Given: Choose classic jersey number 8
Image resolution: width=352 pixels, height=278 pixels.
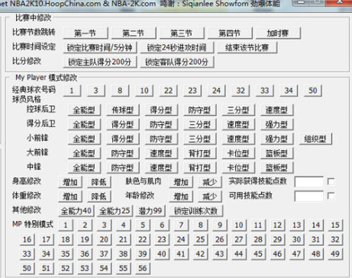Looking at the screenshot, I should click(120, 91).
